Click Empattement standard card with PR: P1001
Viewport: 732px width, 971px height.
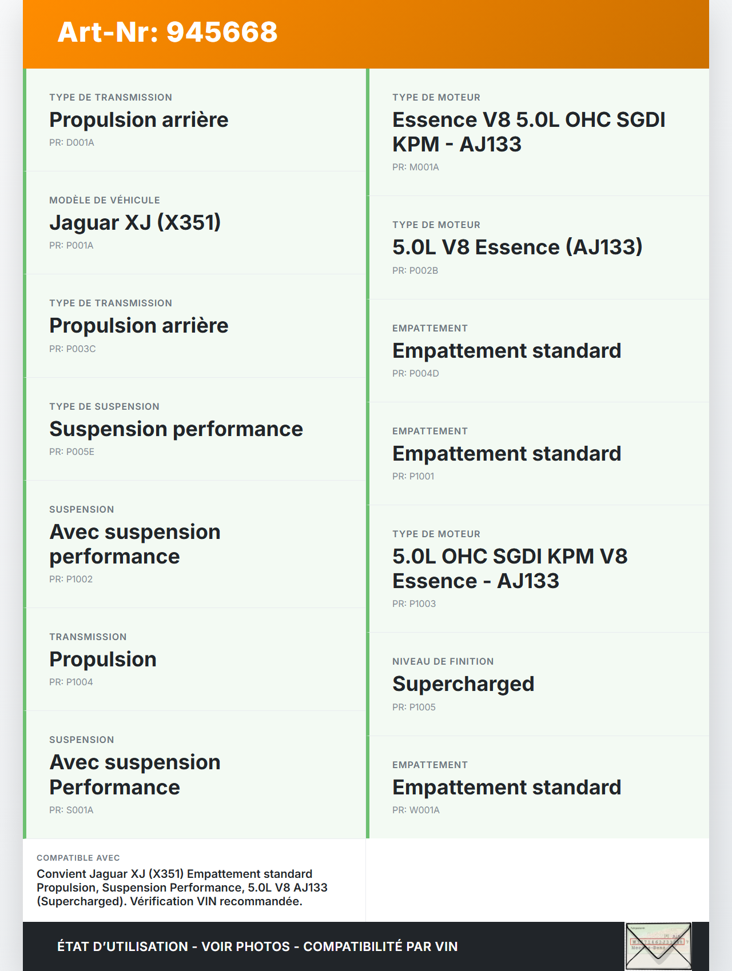coord(538,454)
